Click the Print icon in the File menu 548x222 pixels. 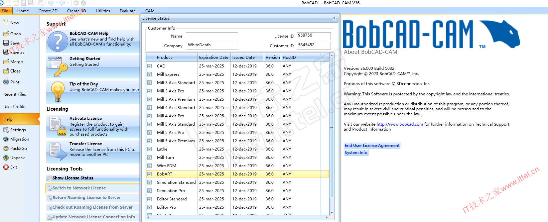6,82
